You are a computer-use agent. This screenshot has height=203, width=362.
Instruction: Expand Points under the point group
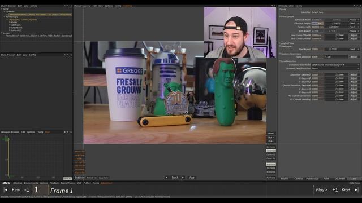click(x=10, y=23)
